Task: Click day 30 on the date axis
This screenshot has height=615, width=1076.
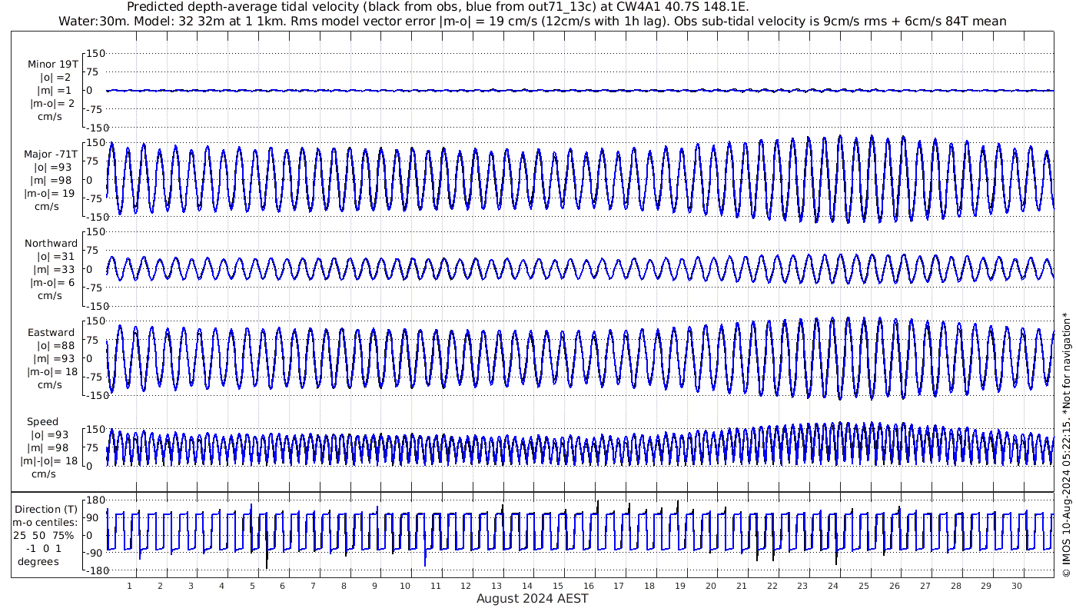Action: 1017,586
